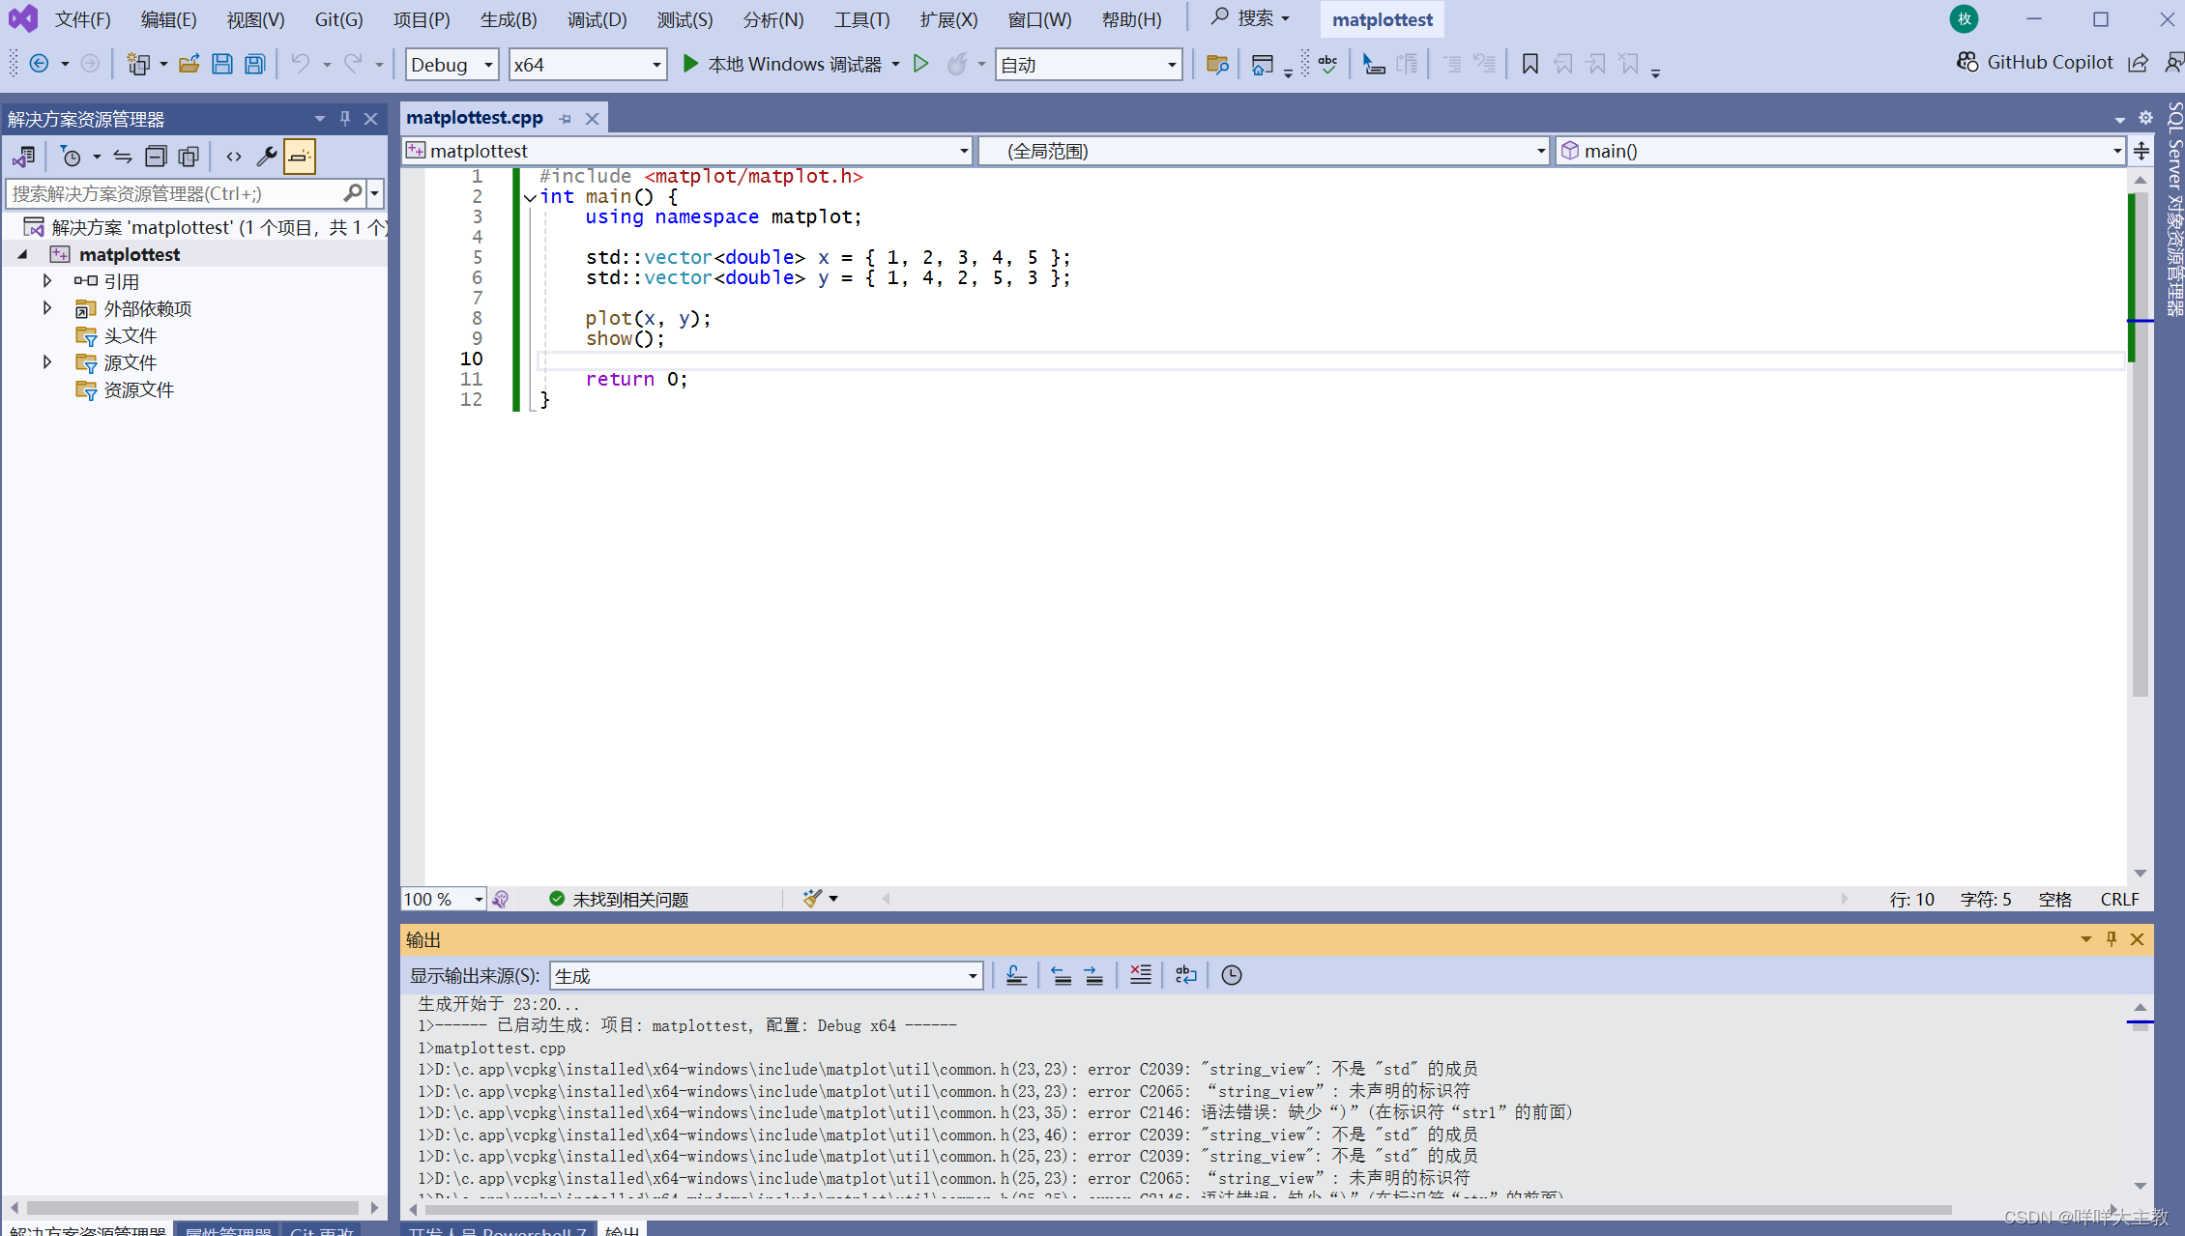Open the 生成(B) build menu

[x=509, y=19]
